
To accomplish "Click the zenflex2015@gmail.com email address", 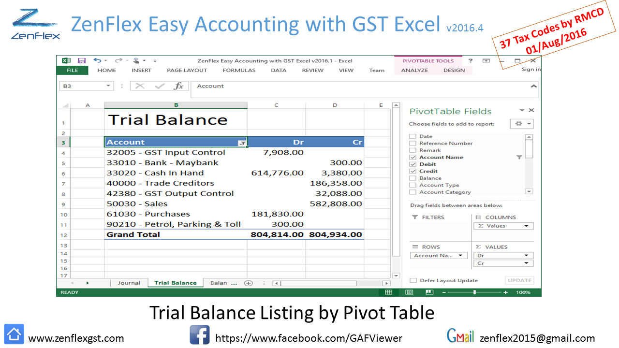I will pyautogui.click(x=537, y=338).
